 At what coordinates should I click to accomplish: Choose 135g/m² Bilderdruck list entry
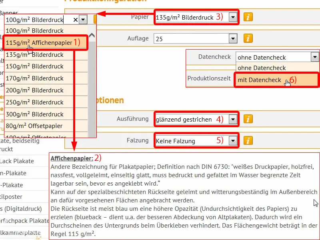(x=46, y=55)
